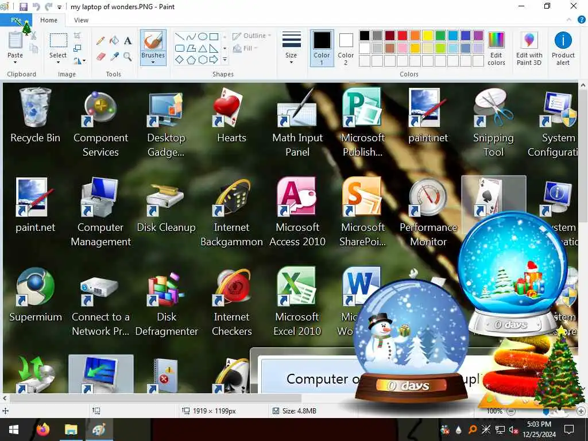Click the Product alert button

pyautogui.click(x=563, y=48)
